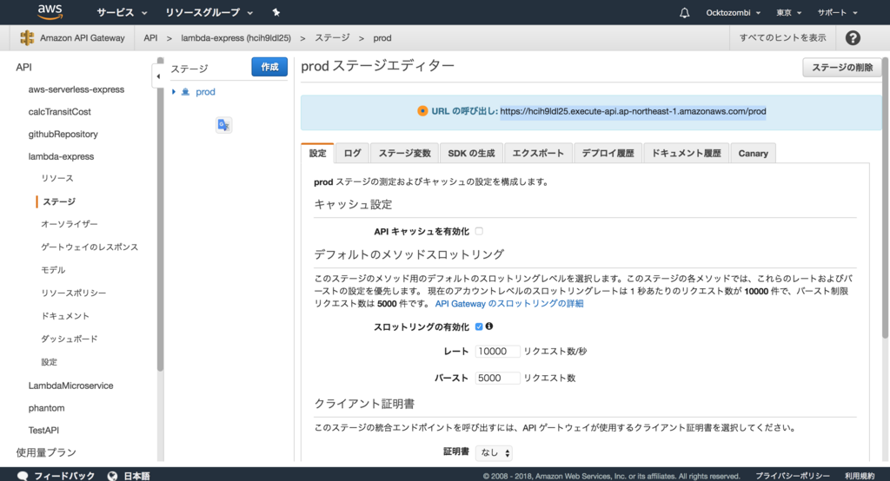Open the stage invoke URL link
890x481 pixels.
tap(633, 111)
